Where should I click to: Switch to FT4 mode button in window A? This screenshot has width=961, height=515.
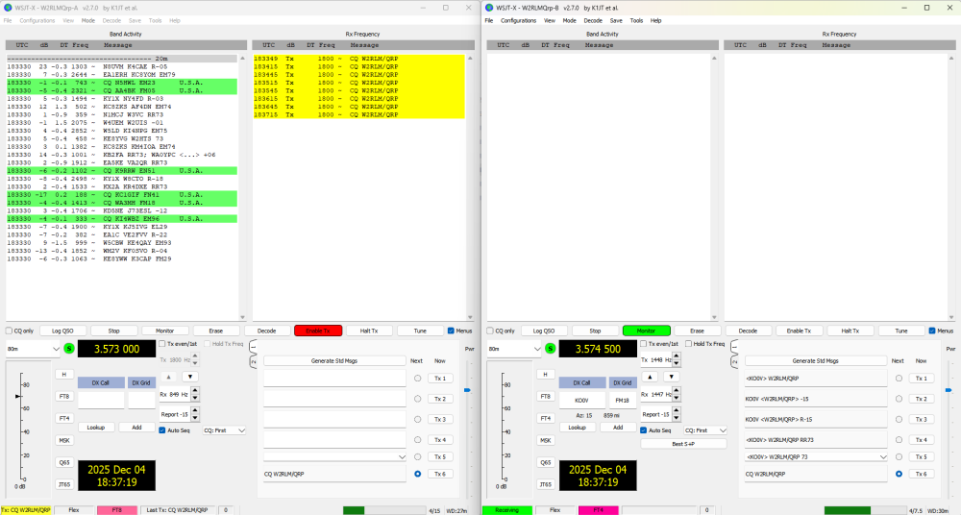click(64, 419)
